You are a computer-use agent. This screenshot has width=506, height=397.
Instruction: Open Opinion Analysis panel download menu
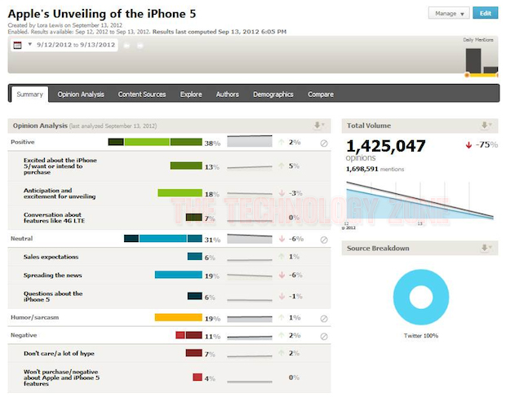tap(320, 126)
